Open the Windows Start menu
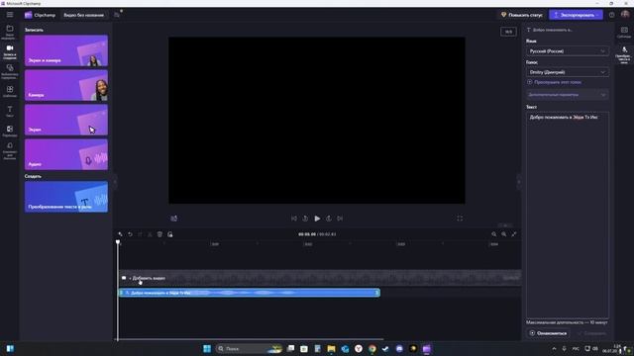634x356 pixels. 207,349
